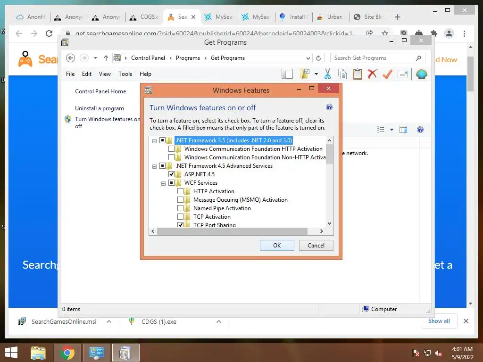Open recent locations dropdown arrow
The image size is (483, 362).
click(95, 58)
